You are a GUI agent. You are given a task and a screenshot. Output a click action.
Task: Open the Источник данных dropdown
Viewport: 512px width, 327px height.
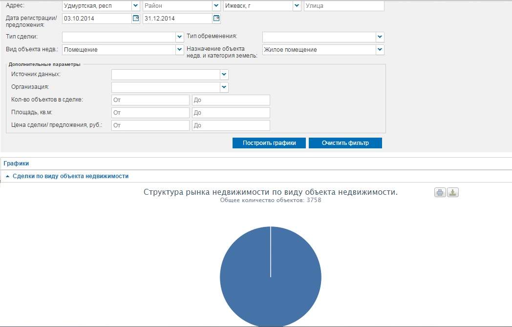click(224, 74)
